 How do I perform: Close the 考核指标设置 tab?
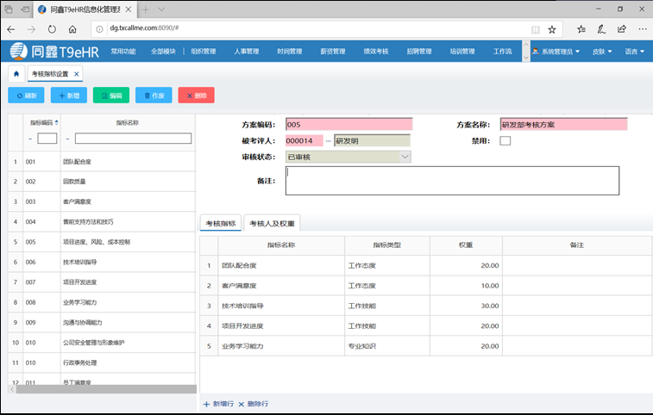pyautogui.click(x=77, y=74)
